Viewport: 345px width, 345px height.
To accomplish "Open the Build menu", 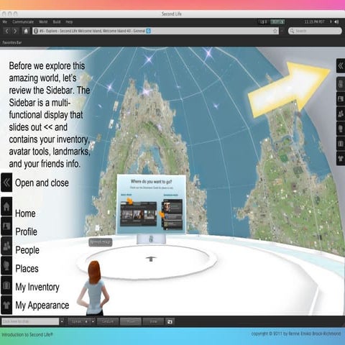I will pos(57,22).
